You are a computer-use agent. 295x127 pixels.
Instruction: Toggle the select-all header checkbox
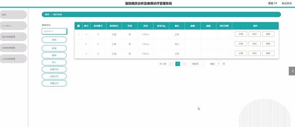pos(78,26)
